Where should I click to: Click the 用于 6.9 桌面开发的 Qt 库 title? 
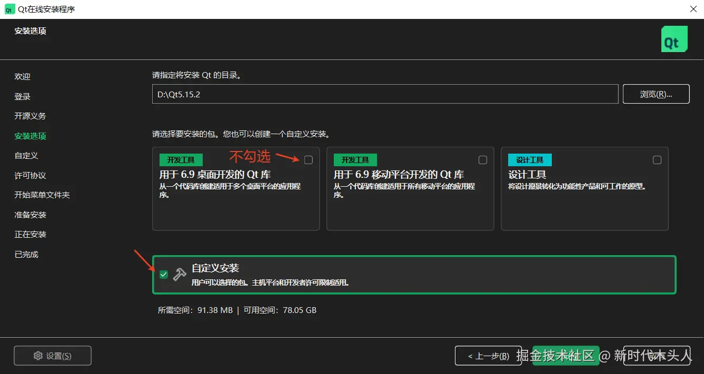tap(215, 174)
